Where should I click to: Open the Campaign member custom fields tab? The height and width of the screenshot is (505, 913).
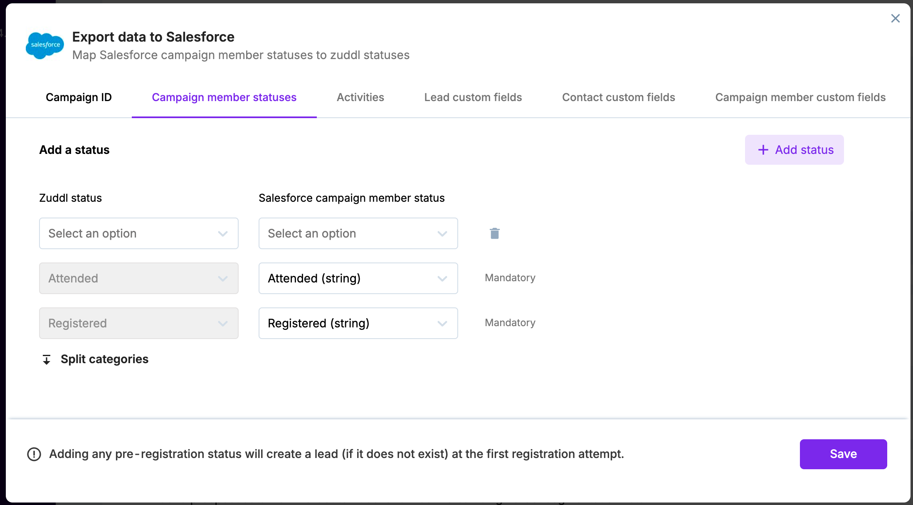click(x=800, y=97)
